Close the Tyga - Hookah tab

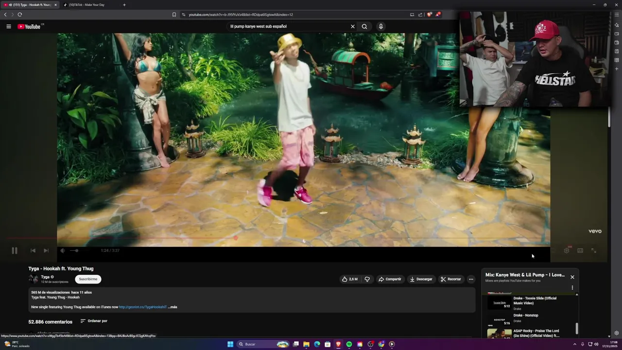pos(55,5)
